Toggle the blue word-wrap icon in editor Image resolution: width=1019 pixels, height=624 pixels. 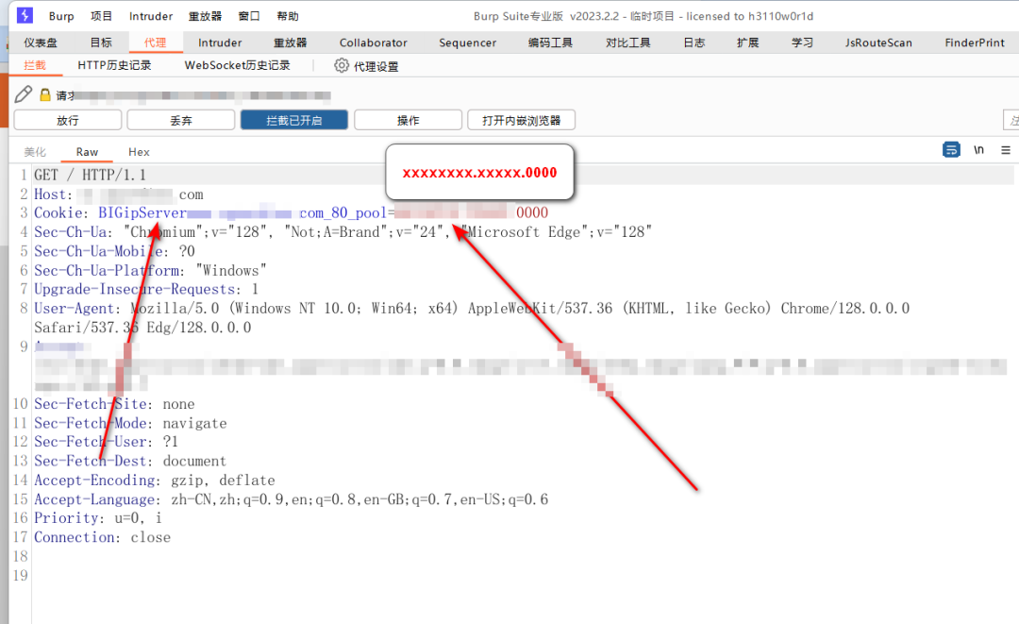click(951, 150)
